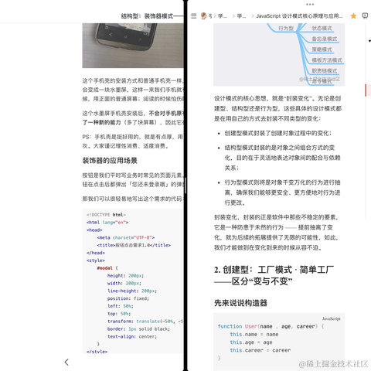Viewport: 371px width, 371px height.
Task: Click '备忘录模式' node in mind map
Action: [325, 39]
